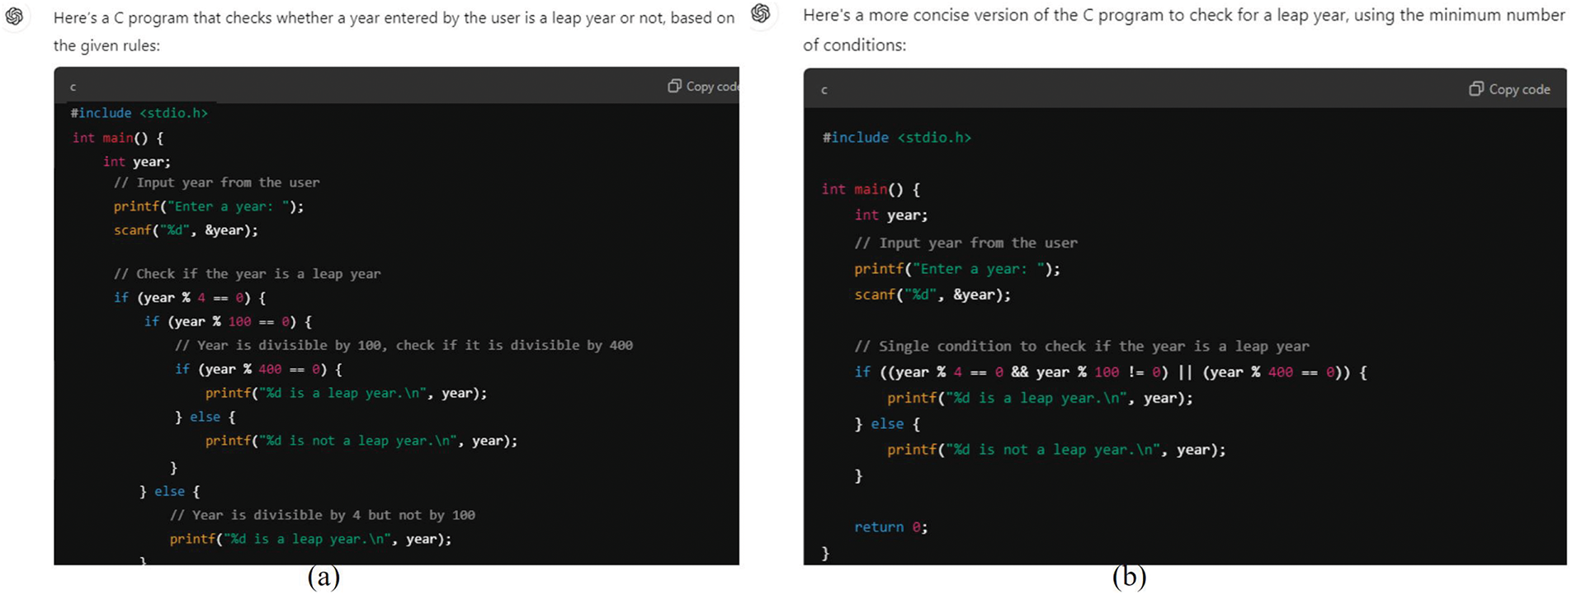Click the figure label (b) below the right panel
Screen dimensions: 1572x595
pos(1129,578)
